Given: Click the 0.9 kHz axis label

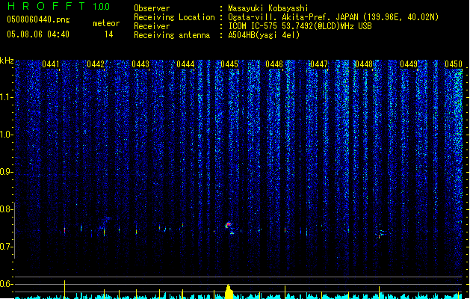Looking at the screenshot, I should point(6,172).
